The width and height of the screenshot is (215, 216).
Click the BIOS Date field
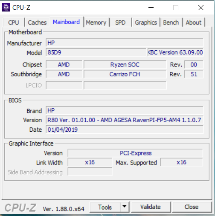(125, 130)
